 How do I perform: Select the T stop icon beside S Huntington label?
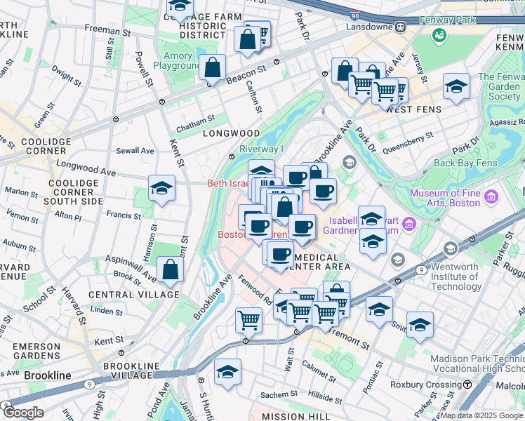pyautogui.click(x=201, y=380)
